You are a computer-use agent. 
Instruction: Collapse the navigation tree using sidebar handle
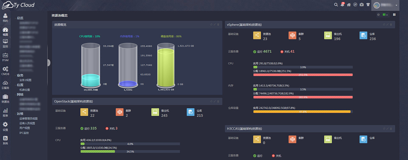coord(48,63)
